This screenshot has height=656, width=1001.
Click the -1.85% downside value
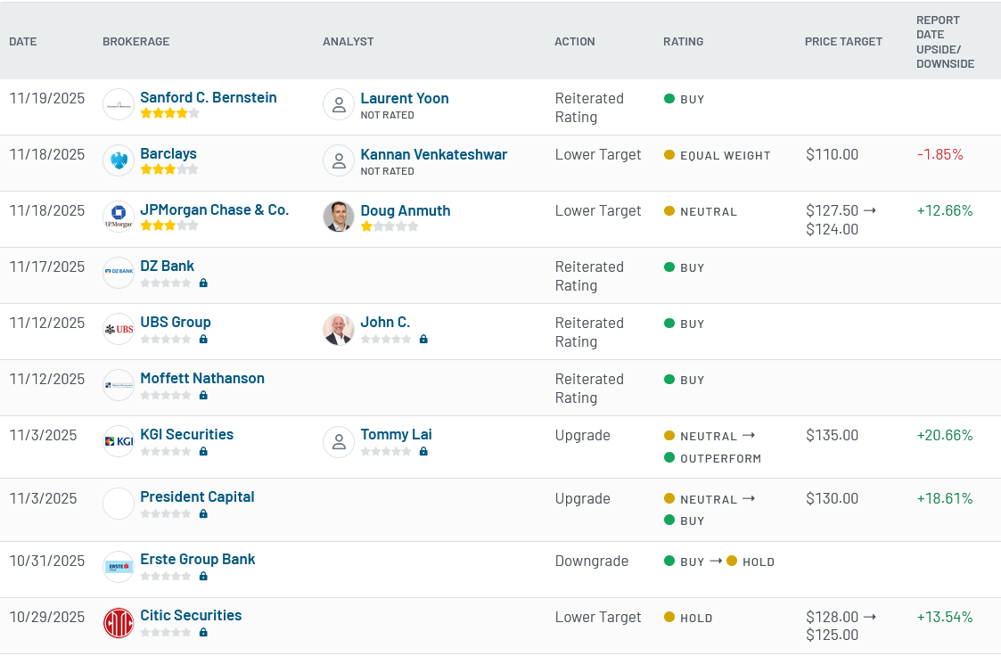pyautogui.click(x=939, y=154)
